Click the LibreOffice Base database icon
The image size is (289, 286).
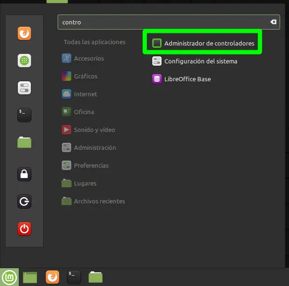(x=156, y=79)
